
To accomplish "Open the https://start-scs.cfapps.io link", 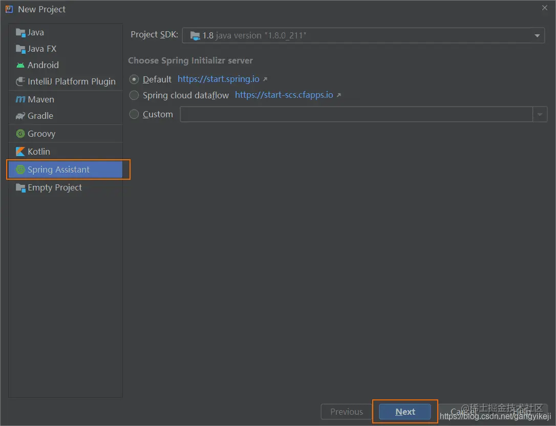I will pyautogui.click(x=284, y=95).
